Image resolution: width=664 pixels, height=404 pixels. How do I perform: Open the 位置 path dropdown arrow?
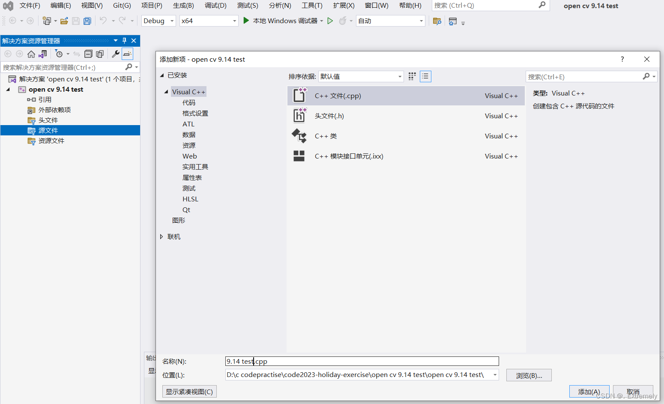(495, 375)
